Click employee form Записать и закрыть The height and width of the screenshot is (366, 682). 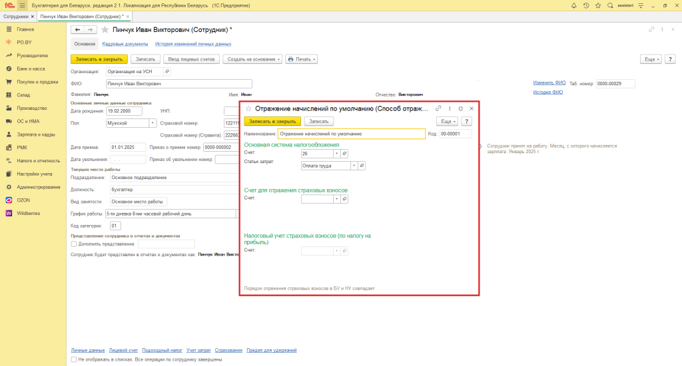tap(99, 59)
